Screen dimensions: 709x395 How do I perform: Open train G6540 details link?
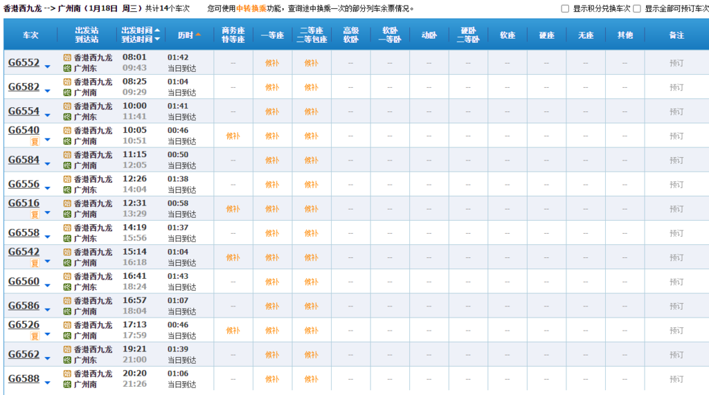click(x=24, y=130)
